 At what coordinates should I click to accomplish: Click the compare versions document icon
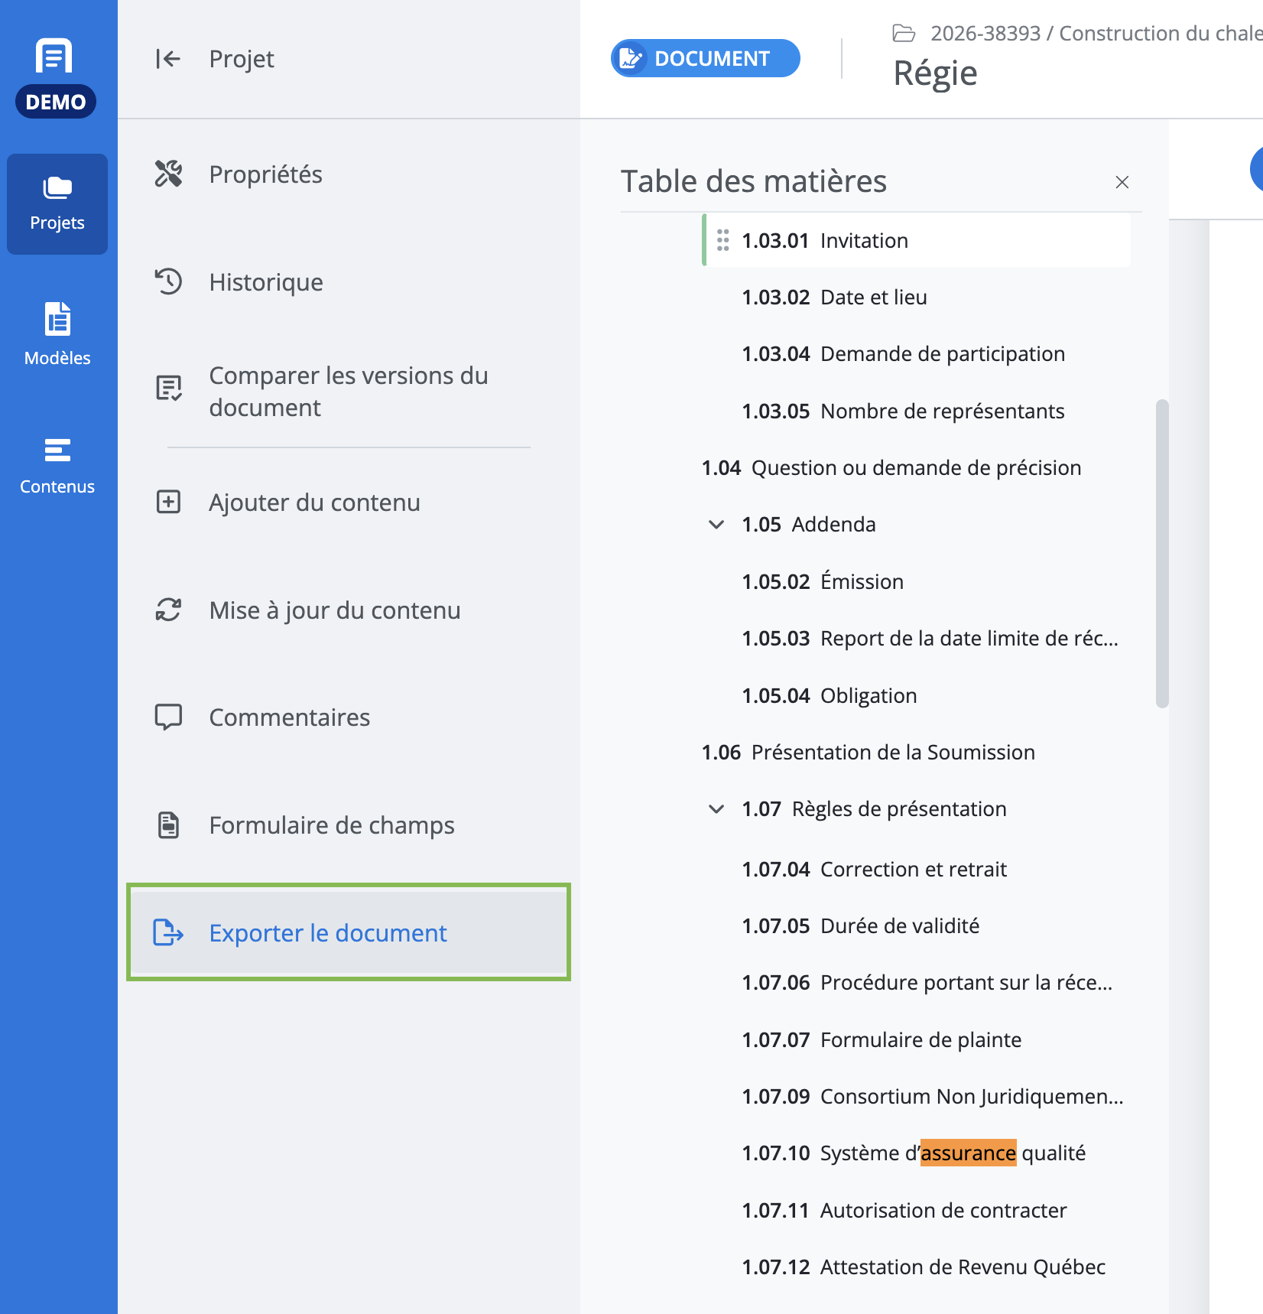tap(168, 389)
